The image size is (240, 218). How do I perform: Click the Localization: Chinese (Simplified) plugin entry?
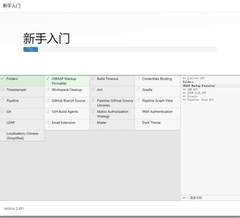[x=22, y=136]
